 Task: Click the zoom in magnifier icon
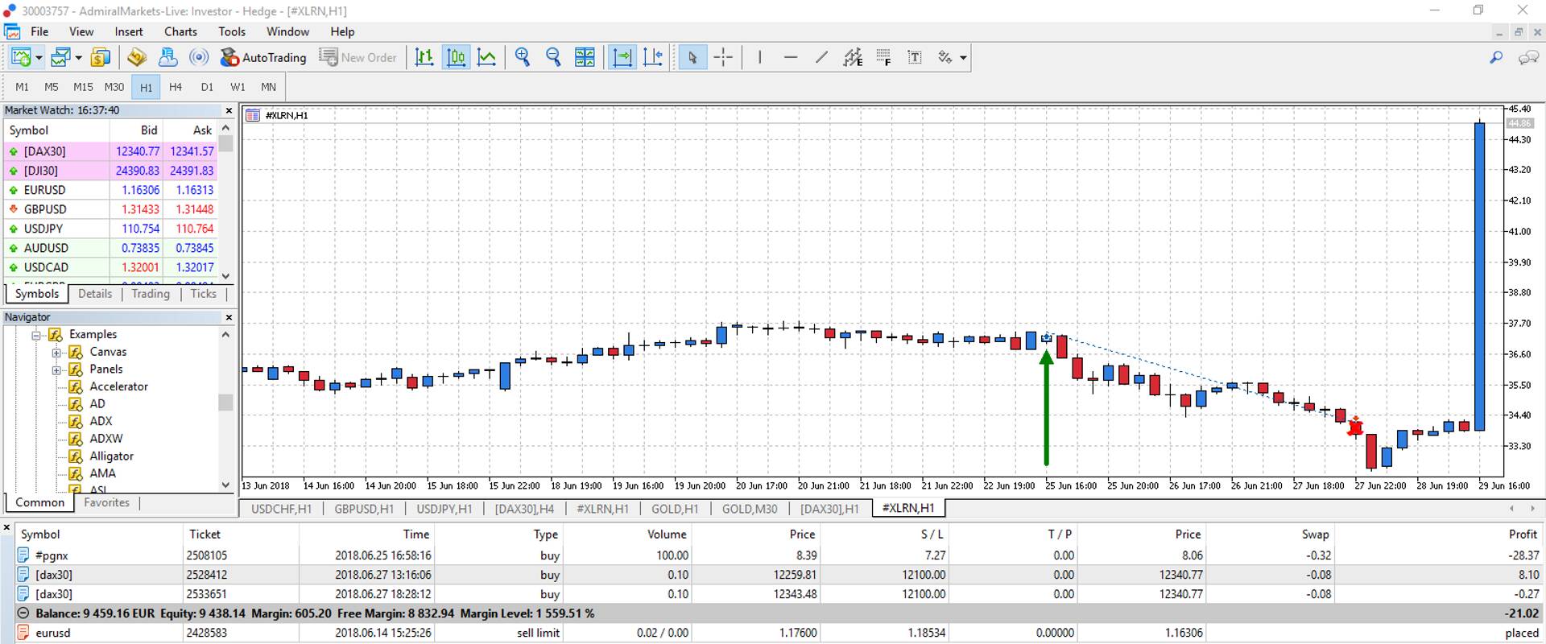click(523, 57)
